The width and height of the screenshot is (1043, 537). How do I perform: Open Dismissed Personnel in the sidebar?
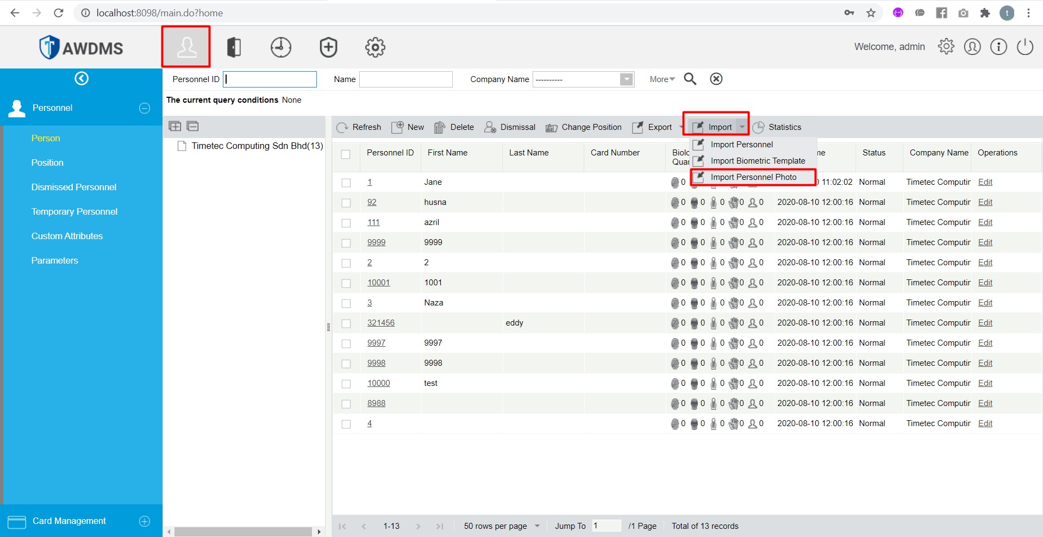74,187
